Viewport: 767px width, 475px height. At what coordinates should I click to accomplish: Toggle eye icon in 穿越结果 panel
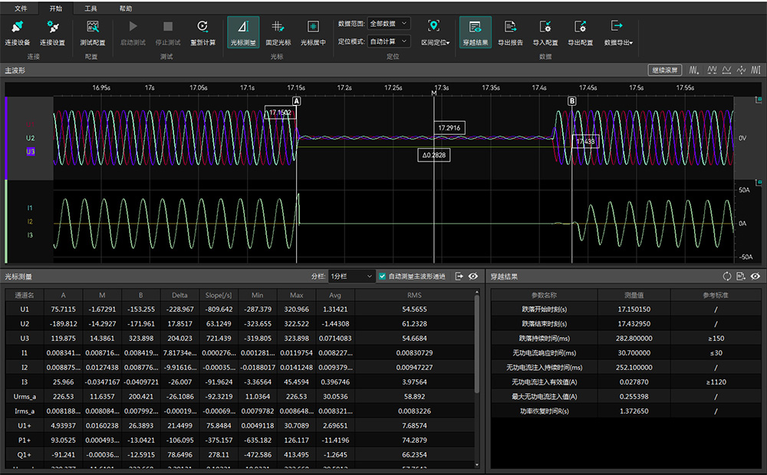(x=755, y=276)
